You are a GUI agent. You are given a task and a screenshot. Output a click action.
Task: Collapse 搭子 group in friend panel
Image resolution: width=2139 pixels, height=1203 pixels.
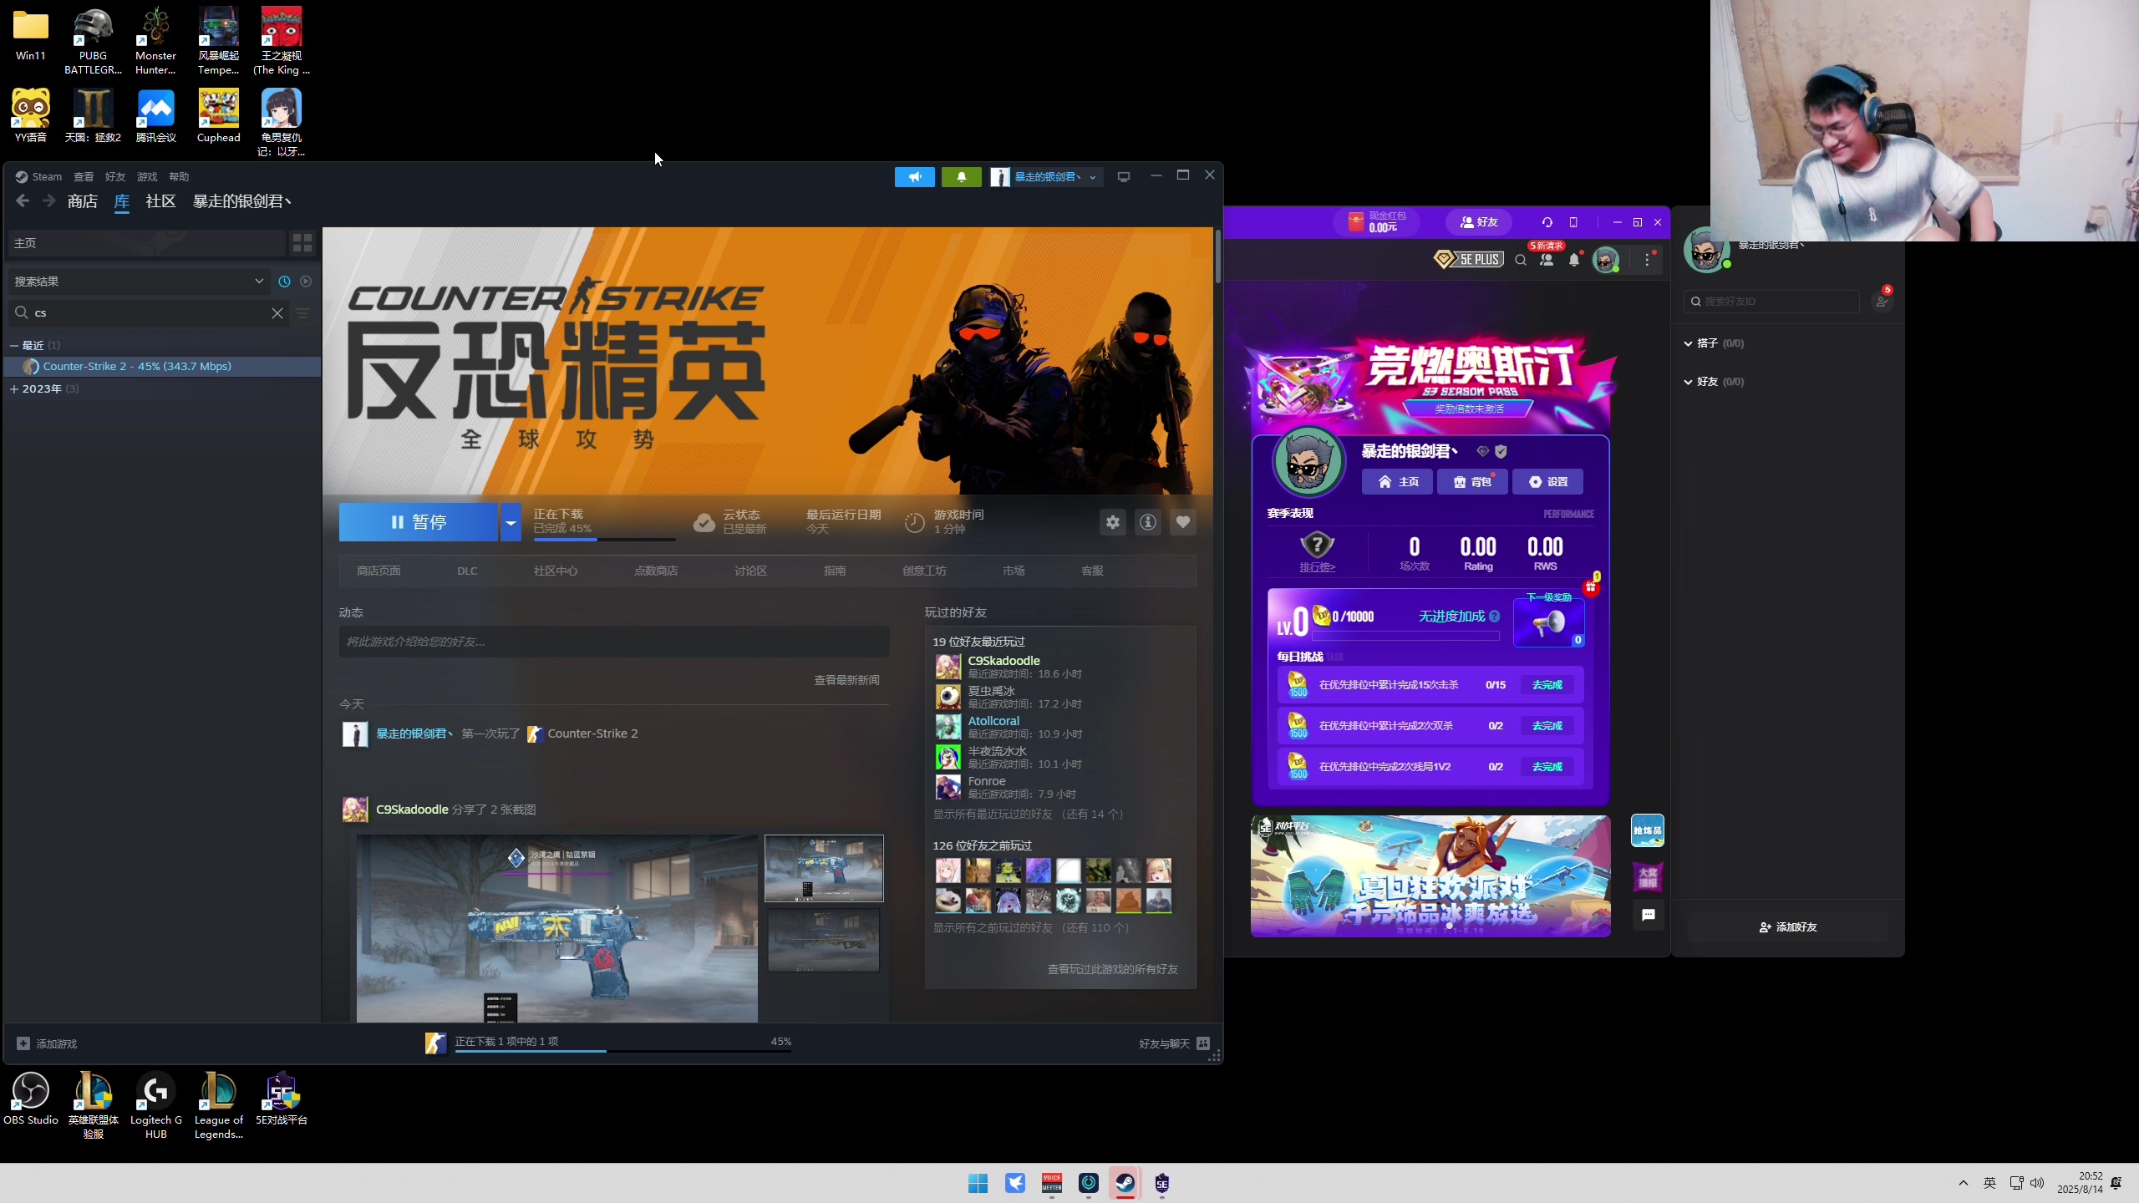[1688, 344]
